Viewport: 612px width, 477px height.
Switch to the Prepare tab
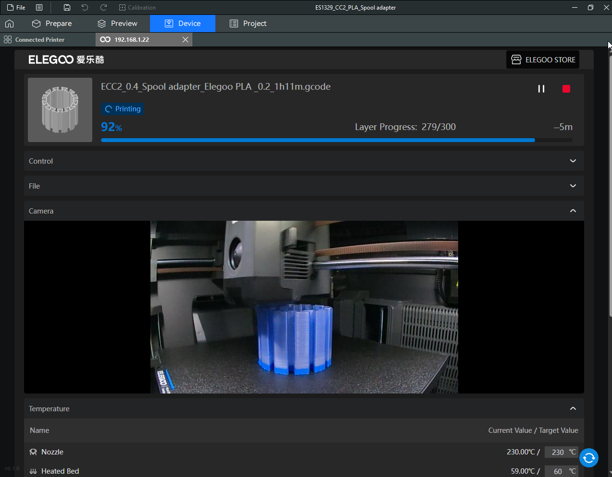[x=52, y=24]
